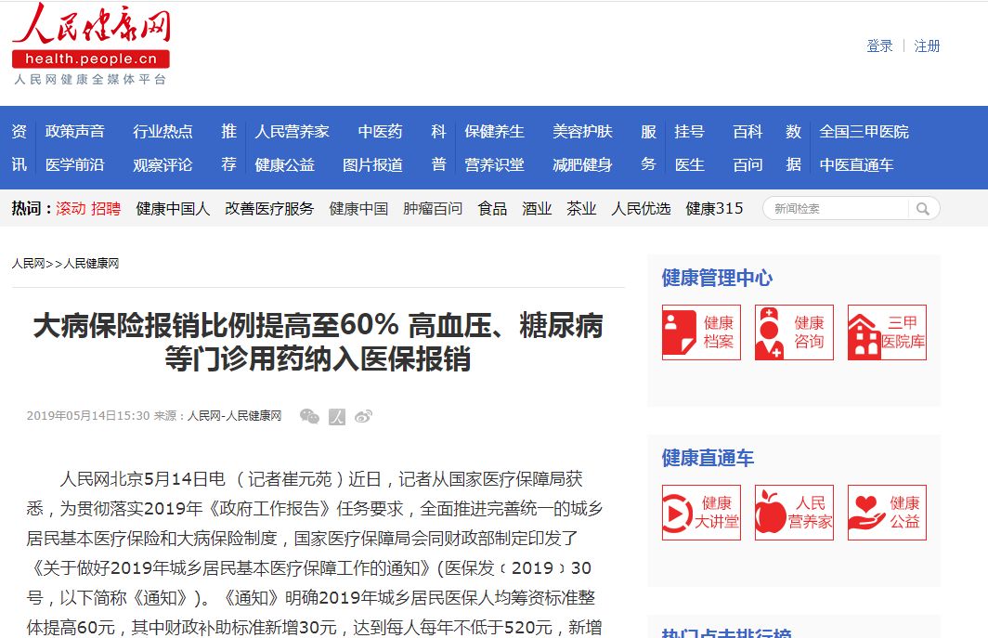The image size is (988, 638).
Task: Click the 注册 register link
Action: click(x=927, y=46)
